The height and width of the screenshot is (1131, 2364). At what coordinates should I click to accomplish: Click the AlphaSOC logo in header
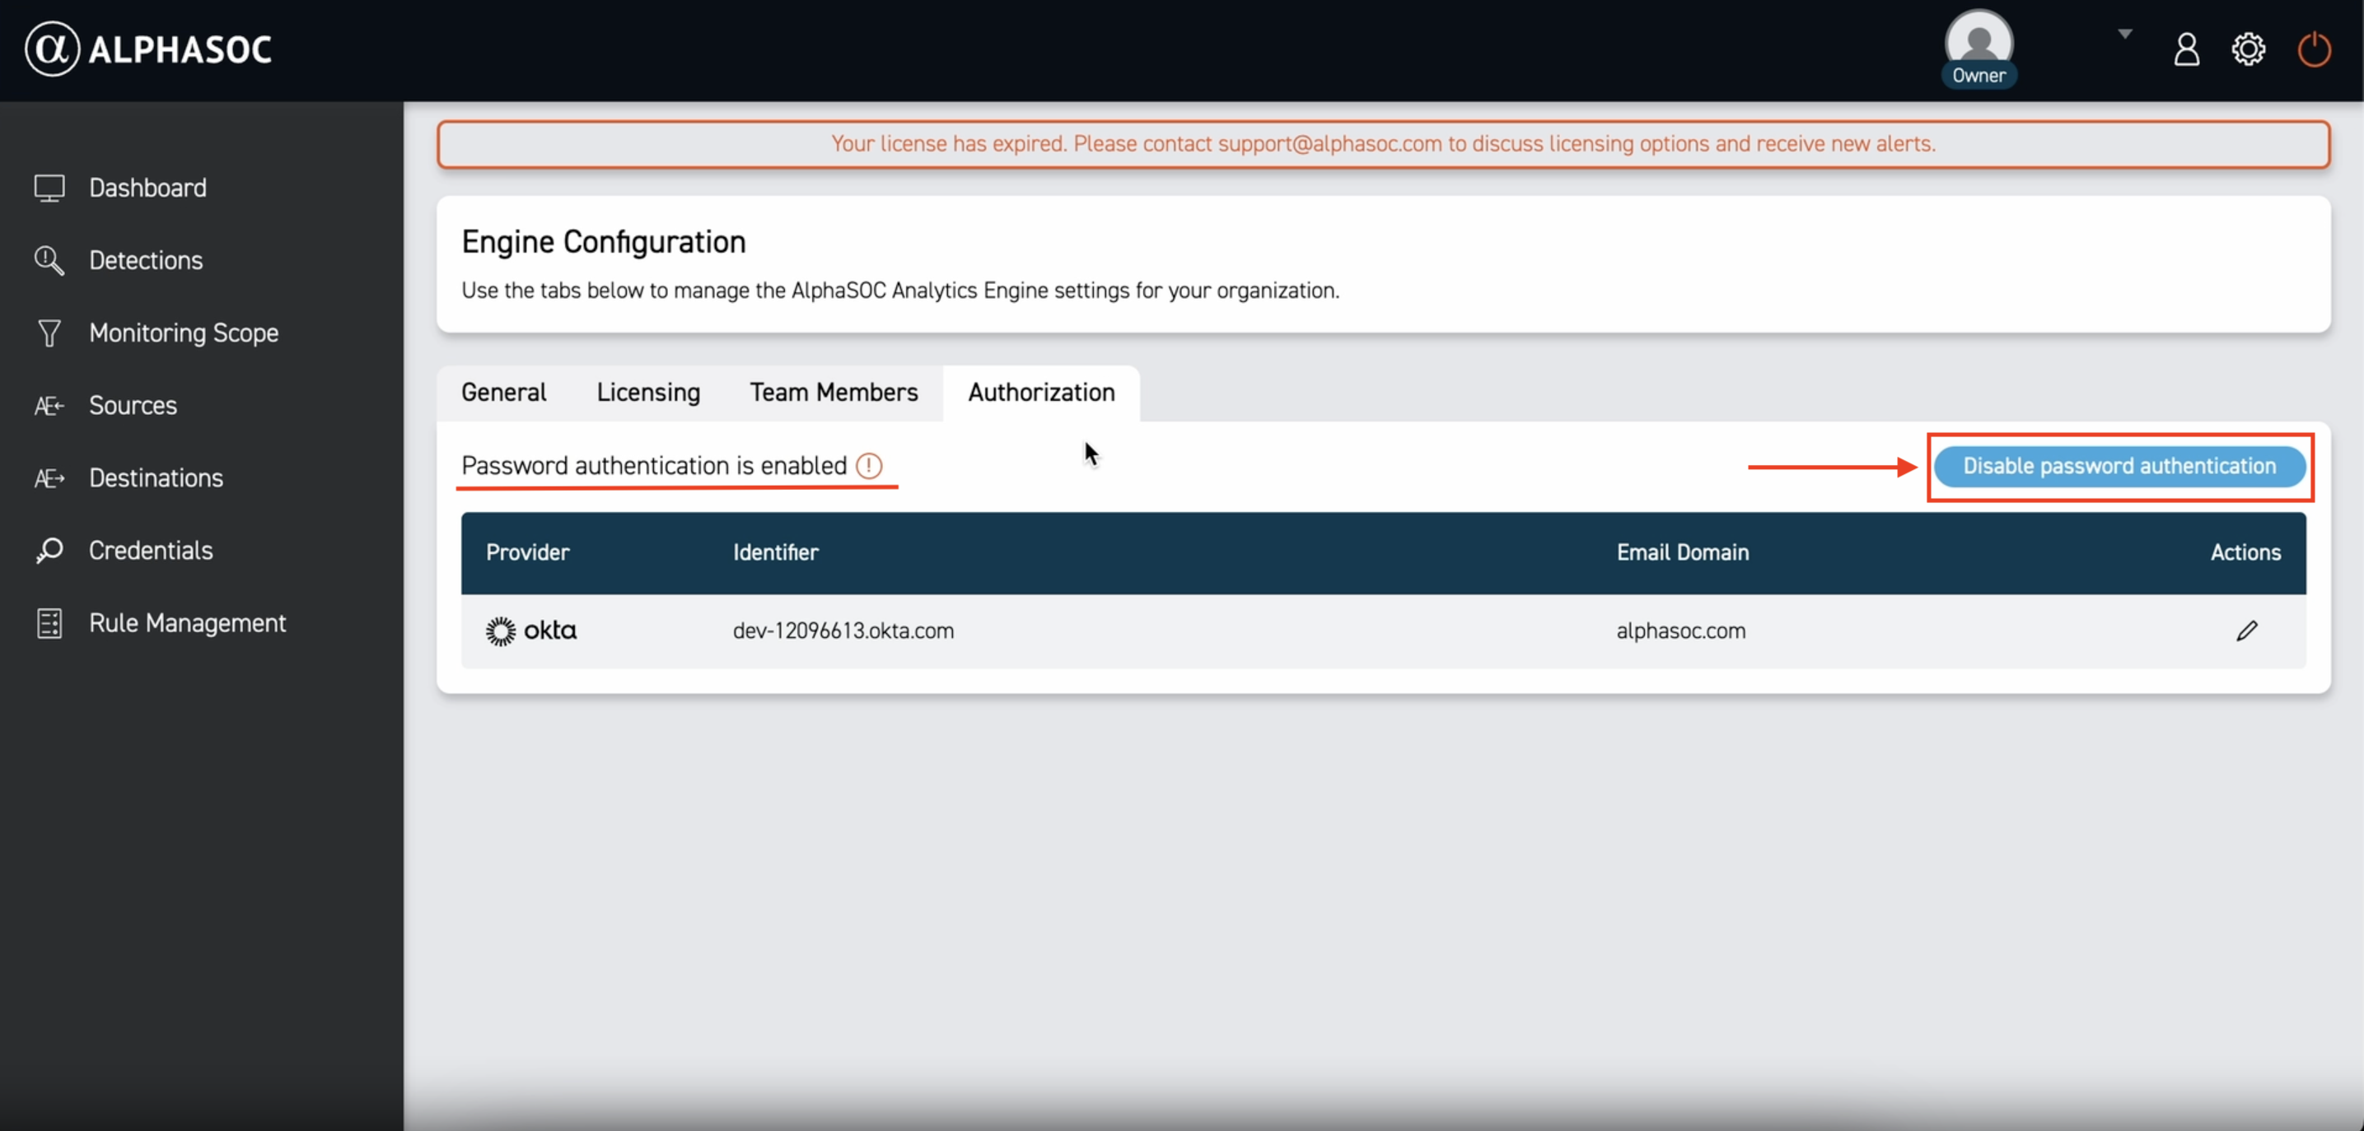148,49
